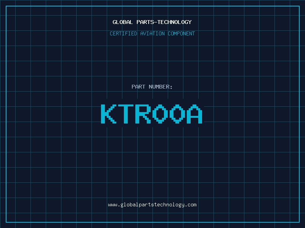The width and height of the screenshot is (305, 228).
Task: Click the letter K in part number
Action: (109, 114)
